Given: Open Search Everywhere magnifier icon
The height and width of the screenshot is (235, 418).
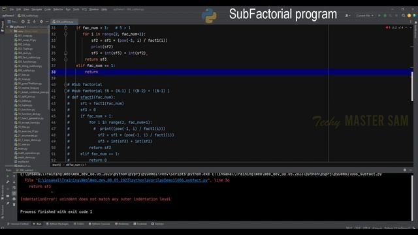Looking at the screenshot, I should click(x=404, y=16).
